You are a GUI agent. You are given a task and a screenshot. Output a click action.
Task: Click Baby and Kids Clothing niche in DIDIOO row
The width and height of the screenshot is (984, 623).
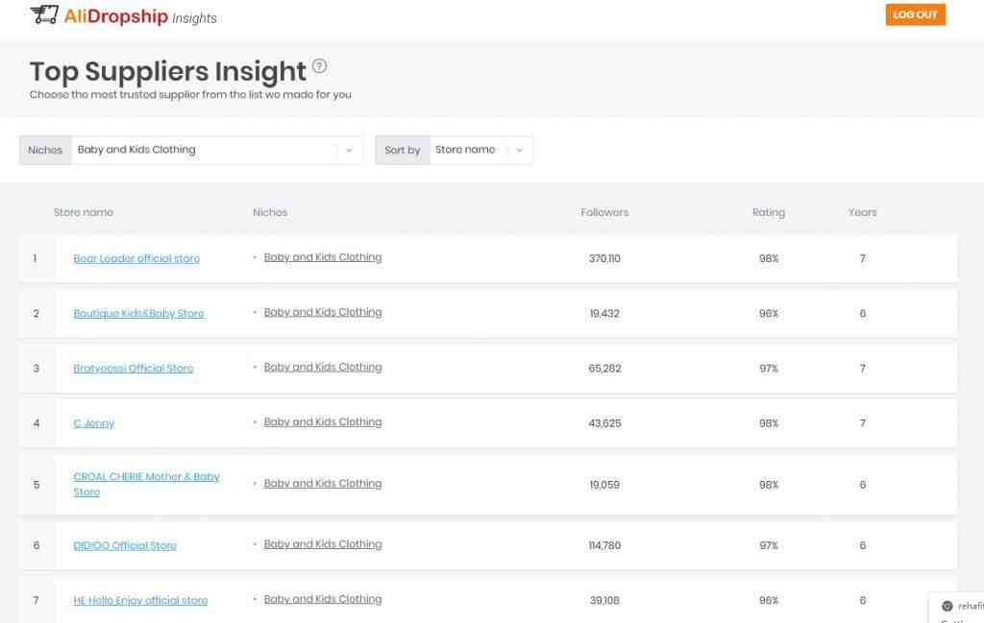pos(323,544)
